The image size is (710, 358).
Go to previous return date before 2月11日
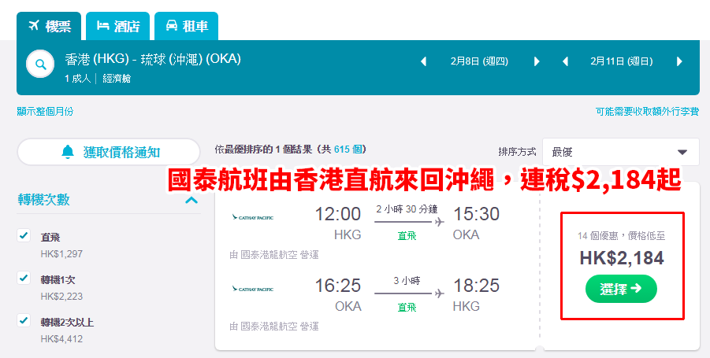(x=565, y=61)
